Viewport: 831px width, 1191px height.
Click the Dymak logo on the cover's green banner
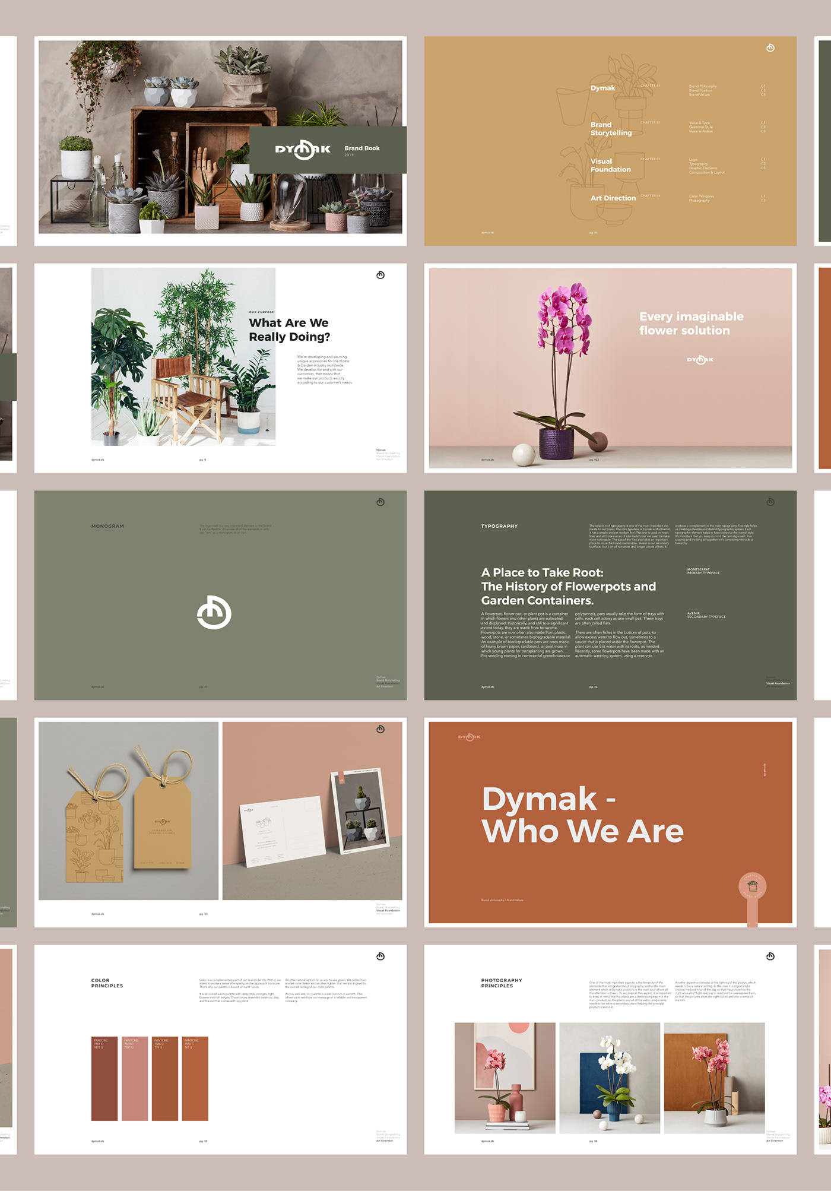point(303,149)
